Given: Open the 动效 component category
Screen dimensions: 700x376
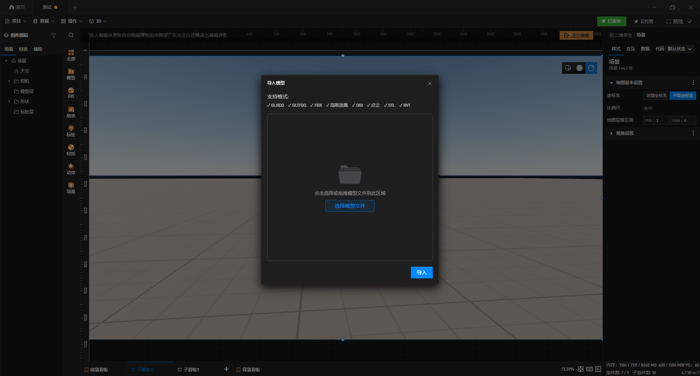Looking at the screenshot, I should click(71, 169).
